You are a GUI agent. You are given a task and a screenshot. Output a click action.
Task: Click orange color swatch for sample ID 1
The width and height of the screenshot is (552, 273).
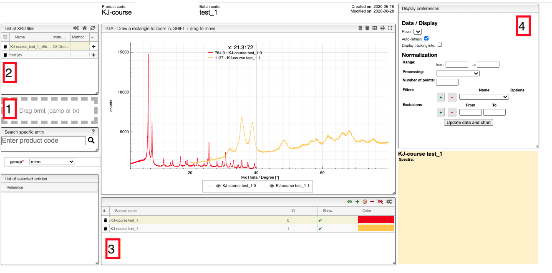click(376, 228)
